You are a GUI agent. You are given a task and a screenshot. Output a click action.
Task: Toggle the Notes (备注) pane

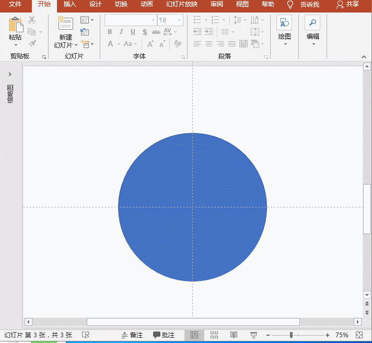132,335
